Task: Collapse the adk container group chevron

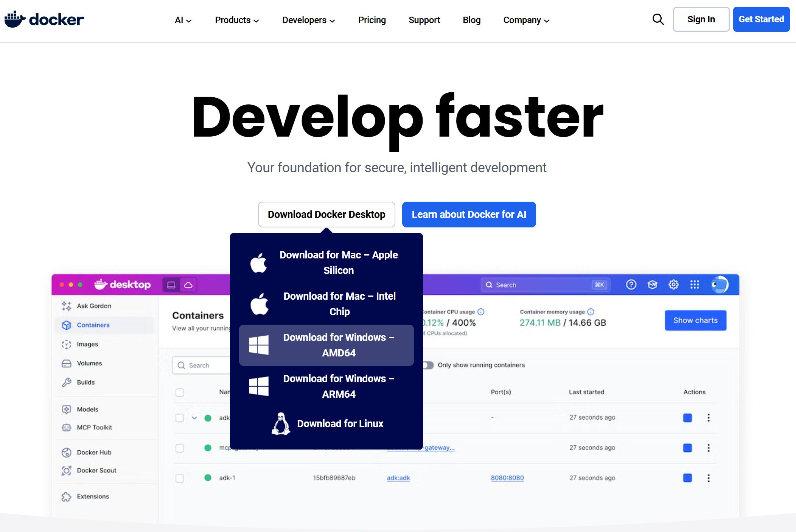Action: click(x=194, y=418)
